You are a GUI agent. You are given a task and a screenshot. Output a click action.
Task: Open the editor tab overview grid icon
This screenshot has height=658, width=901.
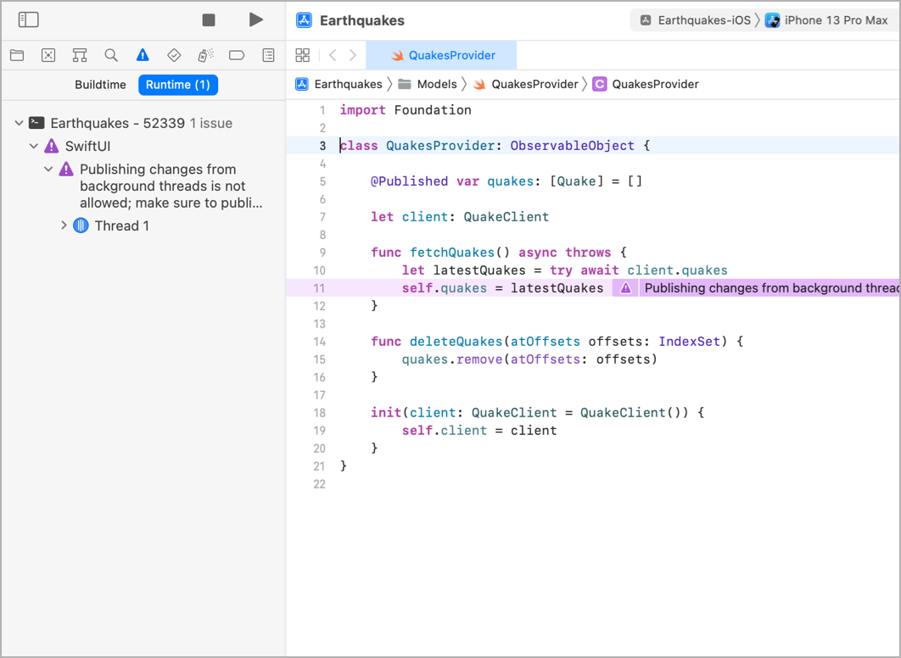coord(303,54)
